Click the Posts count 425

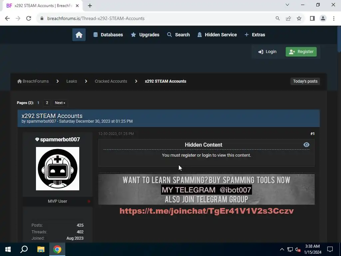80,225
